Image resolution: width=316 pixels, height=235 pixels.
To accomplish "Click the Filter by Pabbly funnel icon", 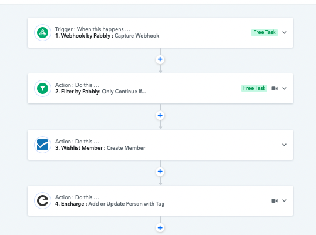I will [x=42, y=88].
